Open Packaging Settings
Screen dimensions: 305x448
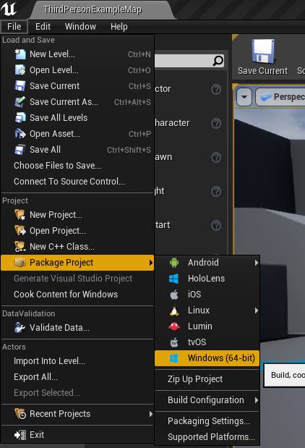pyautogui.click(x=207, y=420)
